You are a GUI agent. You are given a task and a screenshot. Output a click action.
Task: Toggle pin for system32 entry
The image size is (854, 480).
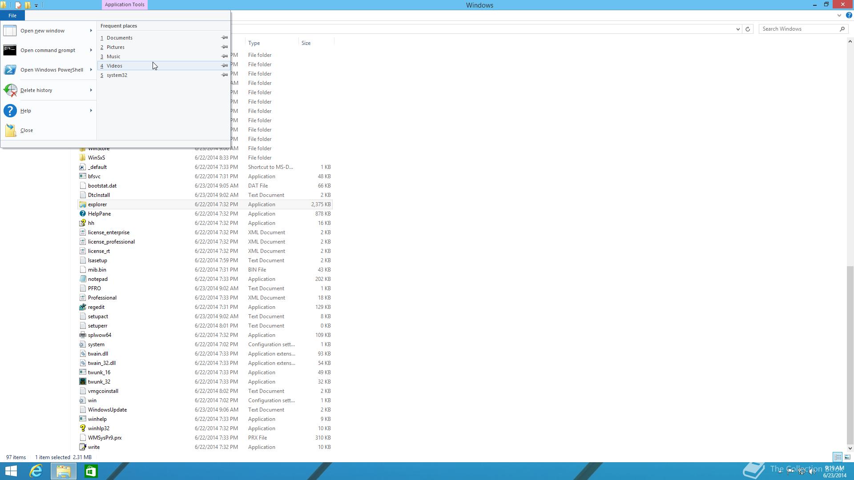[225, 75]
